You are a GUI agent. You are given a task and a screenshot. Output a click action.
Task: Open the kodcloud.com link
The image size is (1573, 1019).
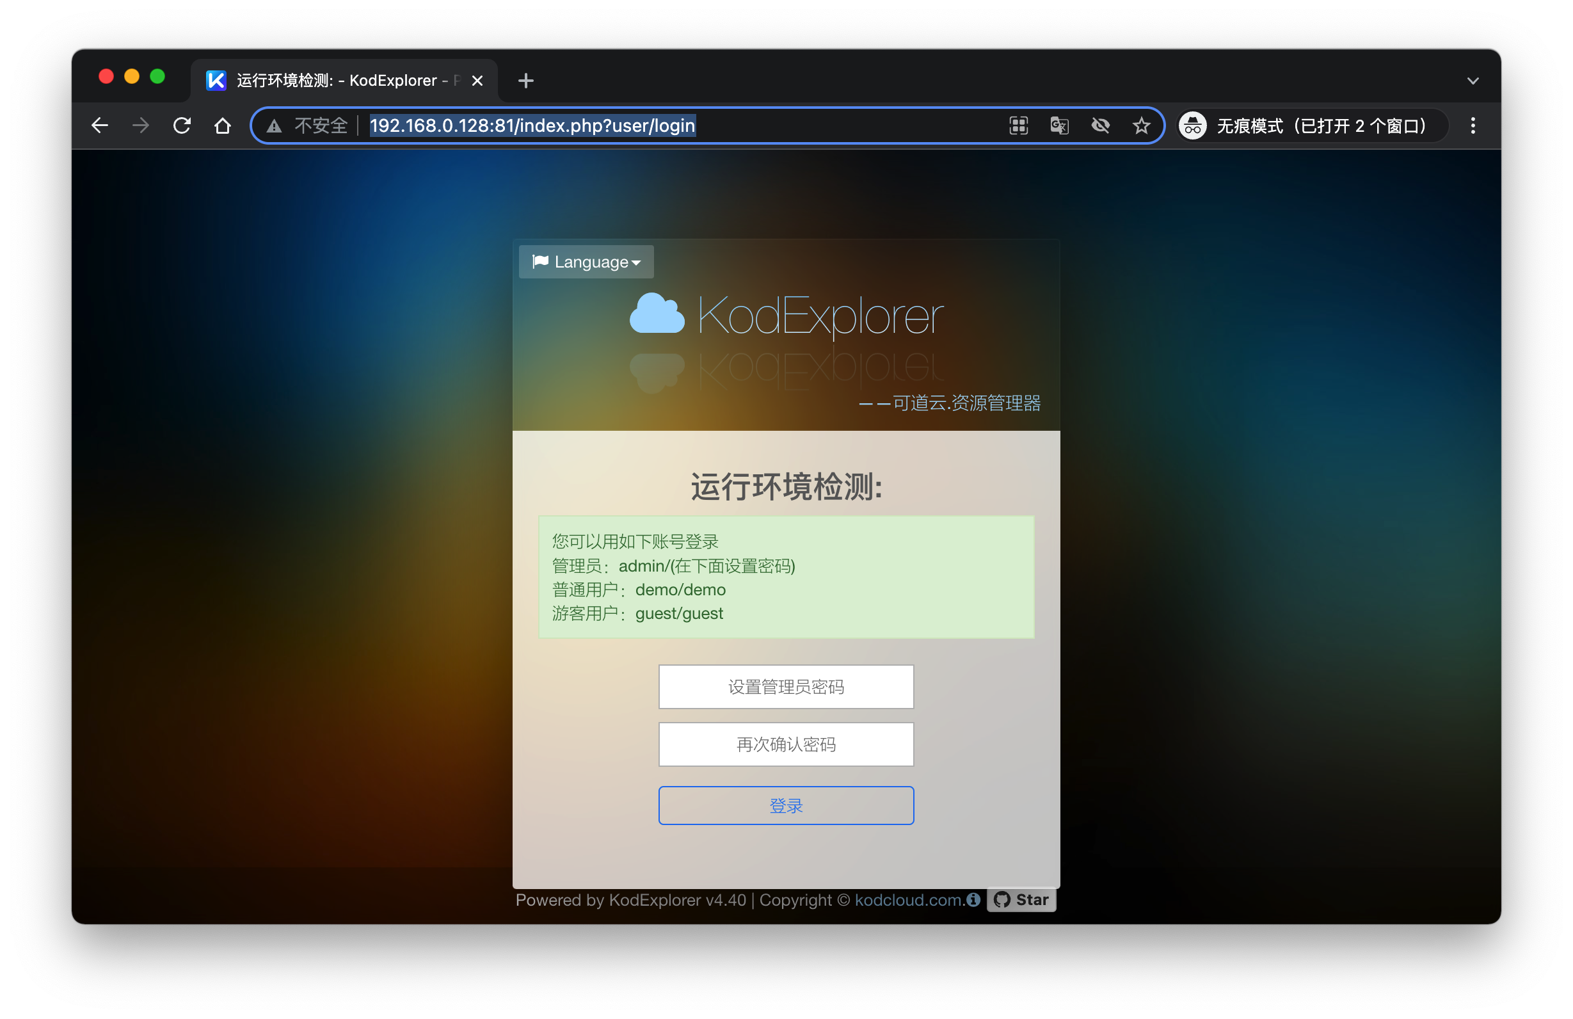click(x=909, y=900)
